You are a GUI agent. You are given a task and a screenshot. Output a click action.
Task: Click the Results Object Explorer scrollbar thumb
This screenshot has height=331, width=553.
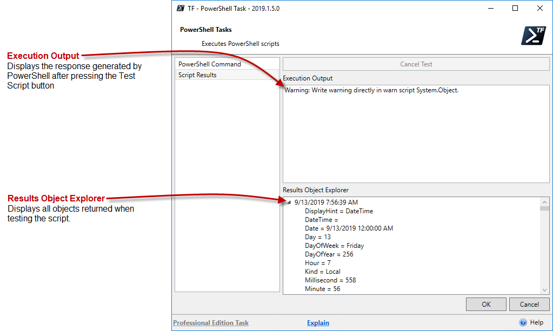pyautogui.click(x=544, y=208)
